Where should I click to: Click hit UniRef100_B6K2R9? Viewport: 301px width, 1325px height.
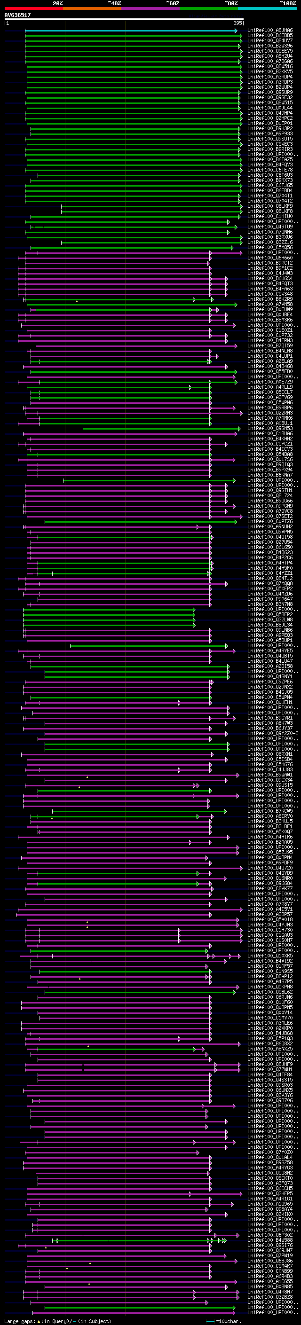coord(270,299)
